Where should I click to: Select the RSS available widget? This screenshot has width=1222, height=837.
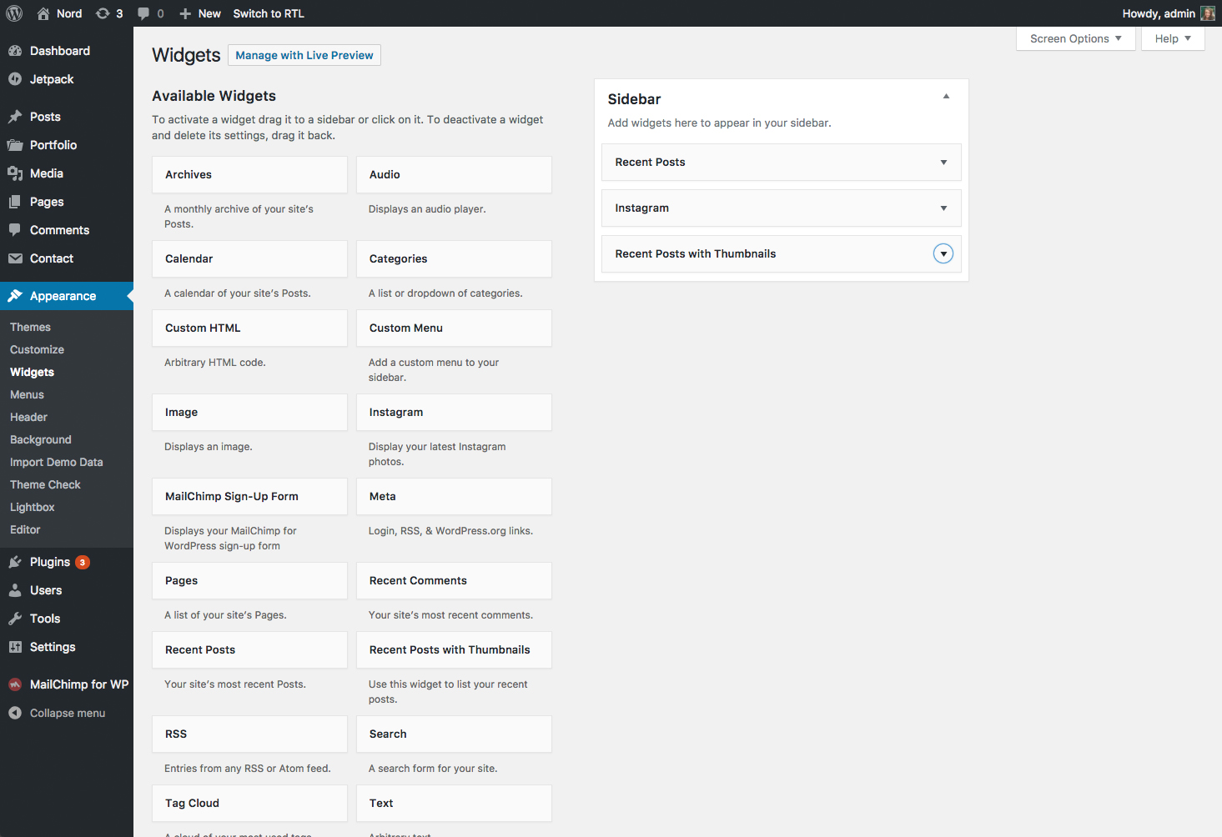(249, 734)
